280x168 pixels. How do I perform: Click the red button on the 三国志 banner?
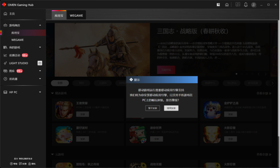[x=166, y=70]
